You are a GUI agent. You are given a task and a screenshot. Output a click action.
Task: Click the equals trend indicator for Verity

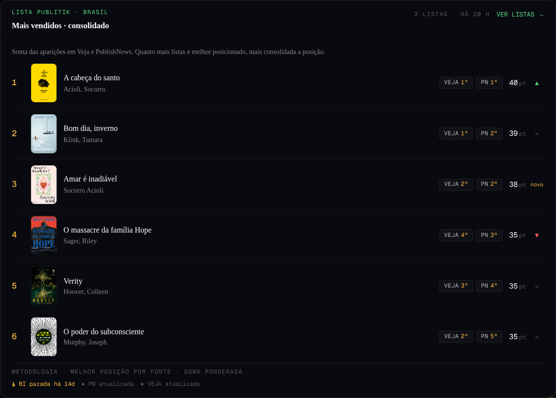click(537, 286)
